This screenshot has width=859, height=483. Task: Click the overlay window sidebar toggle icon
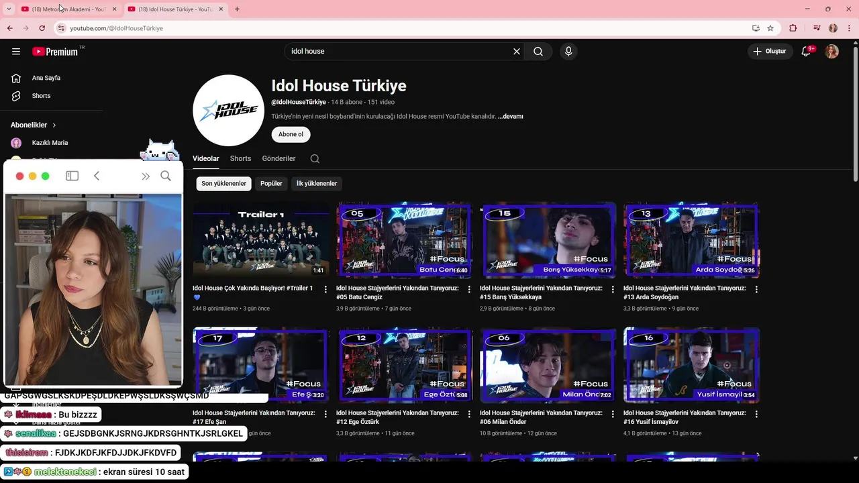click(x=72, y=176)
